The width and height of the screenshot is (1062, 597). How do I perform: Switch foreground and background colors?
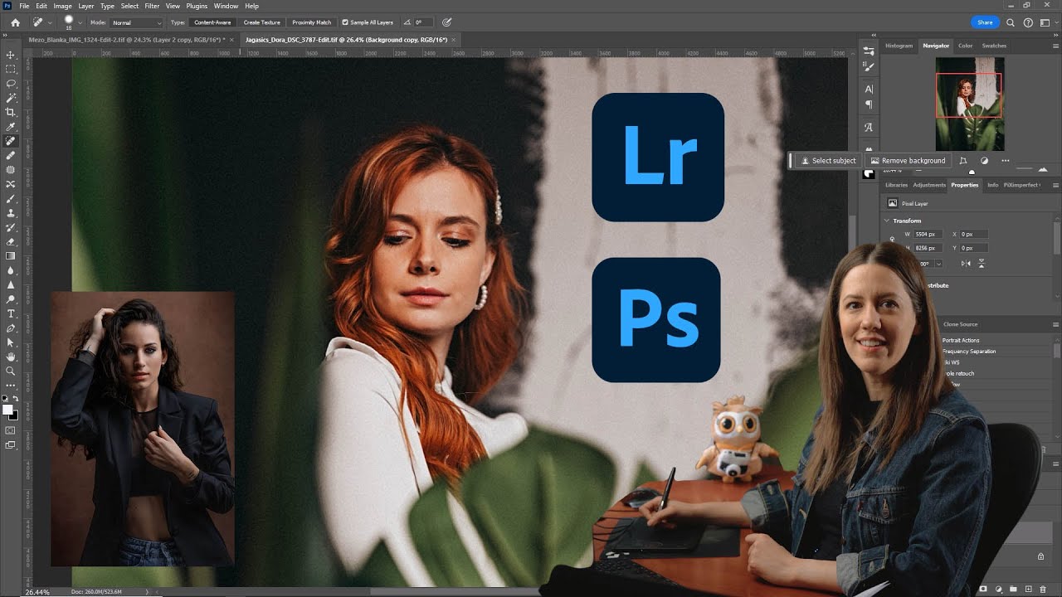click(x=15, y=399)
